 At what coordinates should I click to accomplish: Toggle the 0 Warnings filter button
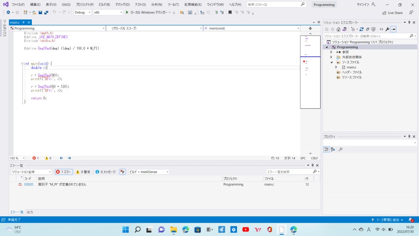coord(83,172)
